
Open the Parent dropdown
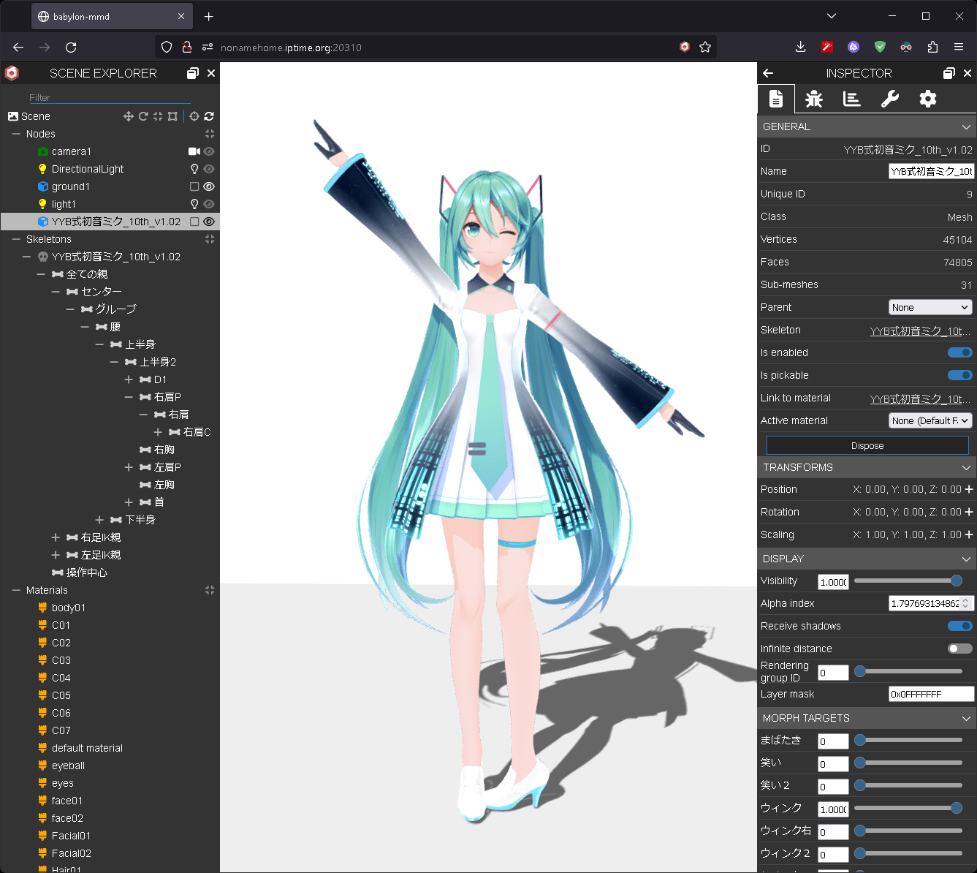coord(930,307)
